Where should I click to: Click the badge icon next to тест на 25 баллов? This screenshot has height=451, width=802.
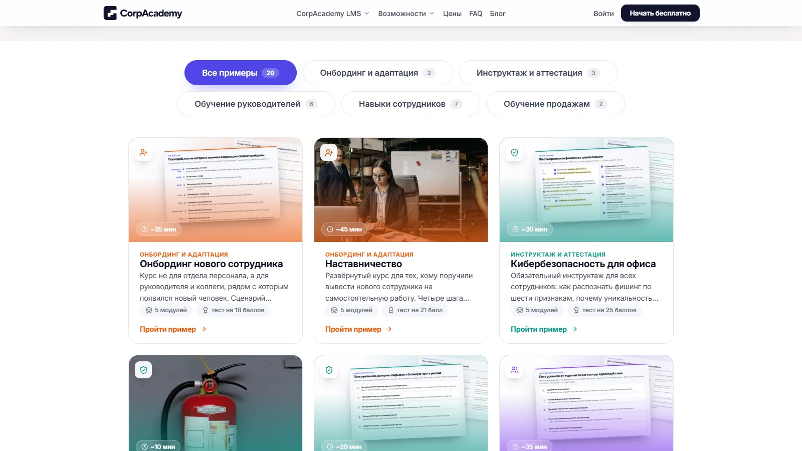576,310
